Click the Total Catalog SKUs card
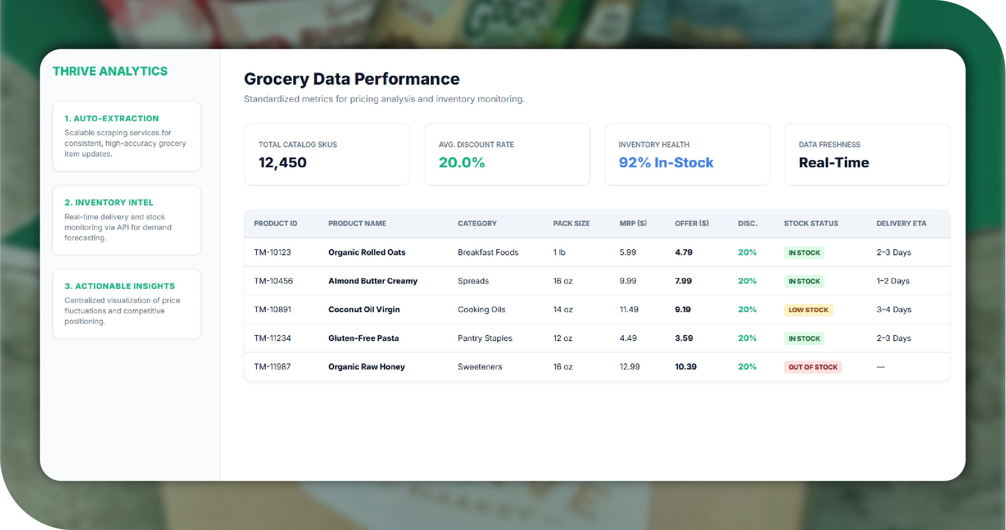1006x530 pixels. pyautogui.click(x=327, y=154)
